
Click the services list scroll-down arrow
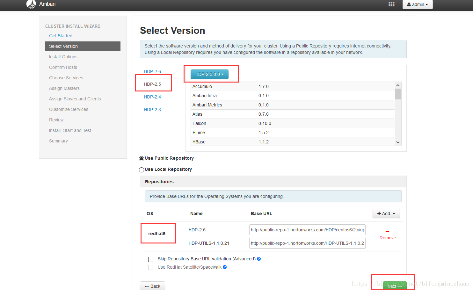coord(398,142)
